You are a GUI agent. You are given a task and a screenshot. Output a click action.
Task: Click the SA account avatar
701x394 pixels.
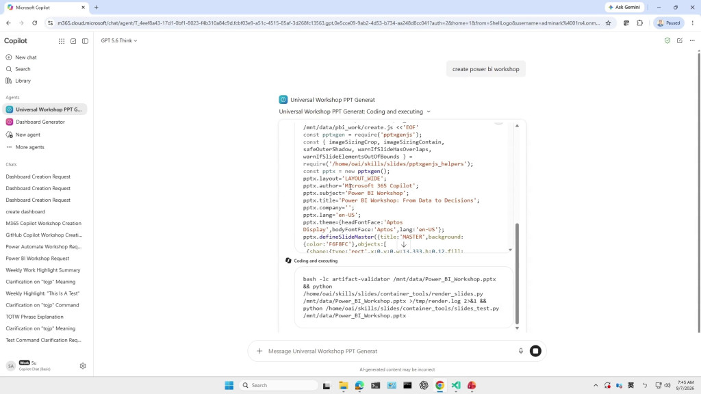pyautogui.click(x=11, y=366)
